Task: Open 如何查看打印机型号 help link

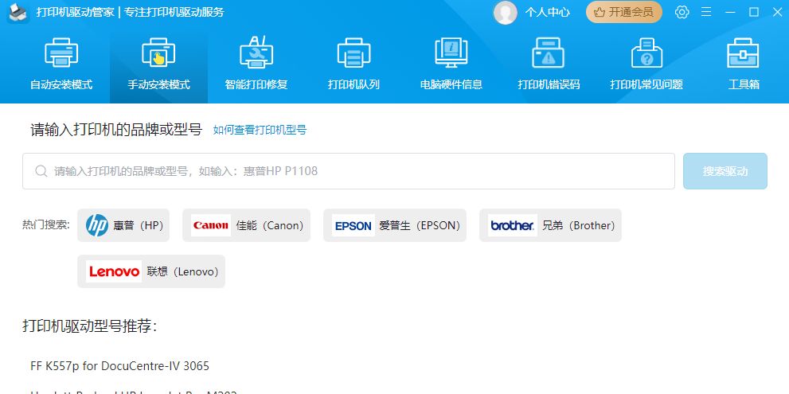Action: point(260,130)
